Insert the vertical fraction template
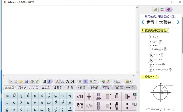183x112 pixels. [x=89, y=97]
